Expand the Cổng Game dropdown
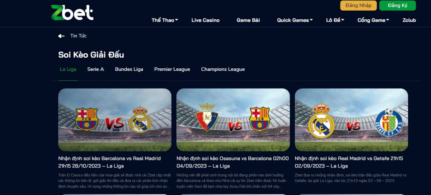The width and height of the screenshot is (431, 195). 373,20
